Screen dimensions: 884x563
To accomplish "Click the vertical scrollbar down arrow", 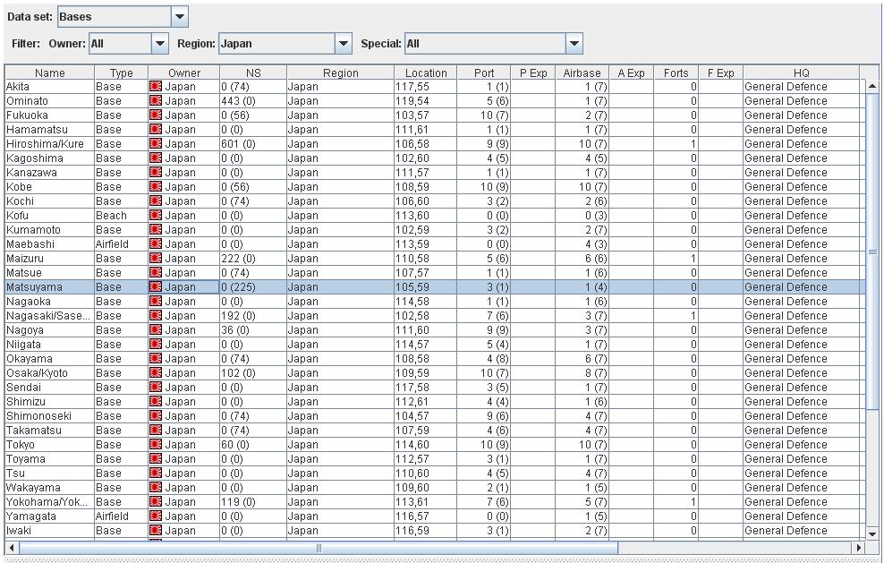I will click(x=872, y=533).
